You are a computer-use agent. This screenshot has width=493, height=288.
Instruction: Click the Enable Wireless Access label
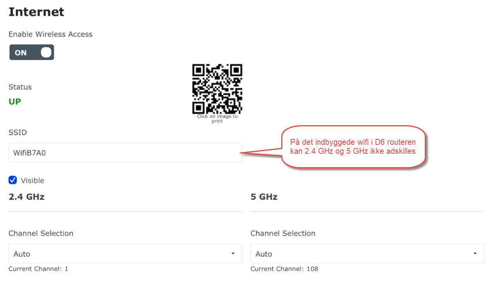click(51, 34)
